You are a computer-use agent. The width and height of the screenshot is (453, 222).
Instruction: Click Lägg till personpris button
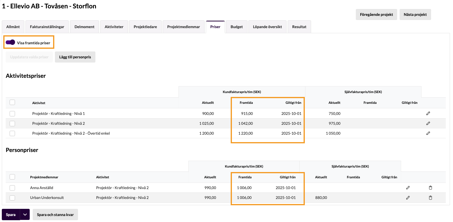coord(75,57)
